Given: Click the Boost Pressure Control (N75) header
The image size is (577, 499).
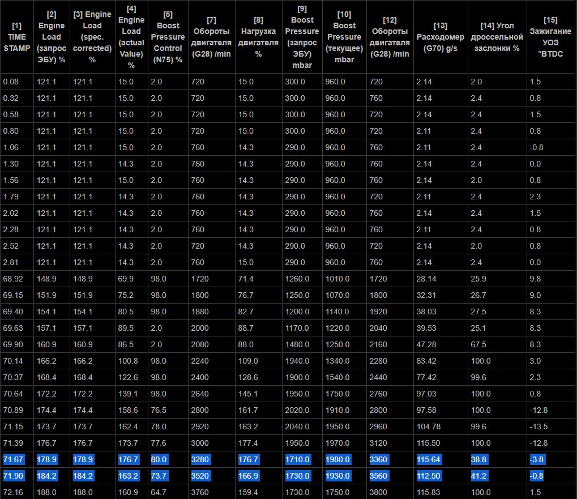Looking at the screenshot, I should [168, 37].
